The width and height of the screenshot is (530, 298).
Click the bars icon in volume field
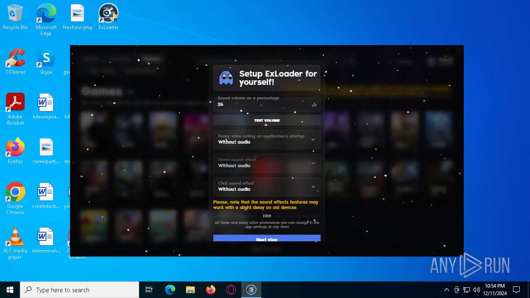click(314, 104)
